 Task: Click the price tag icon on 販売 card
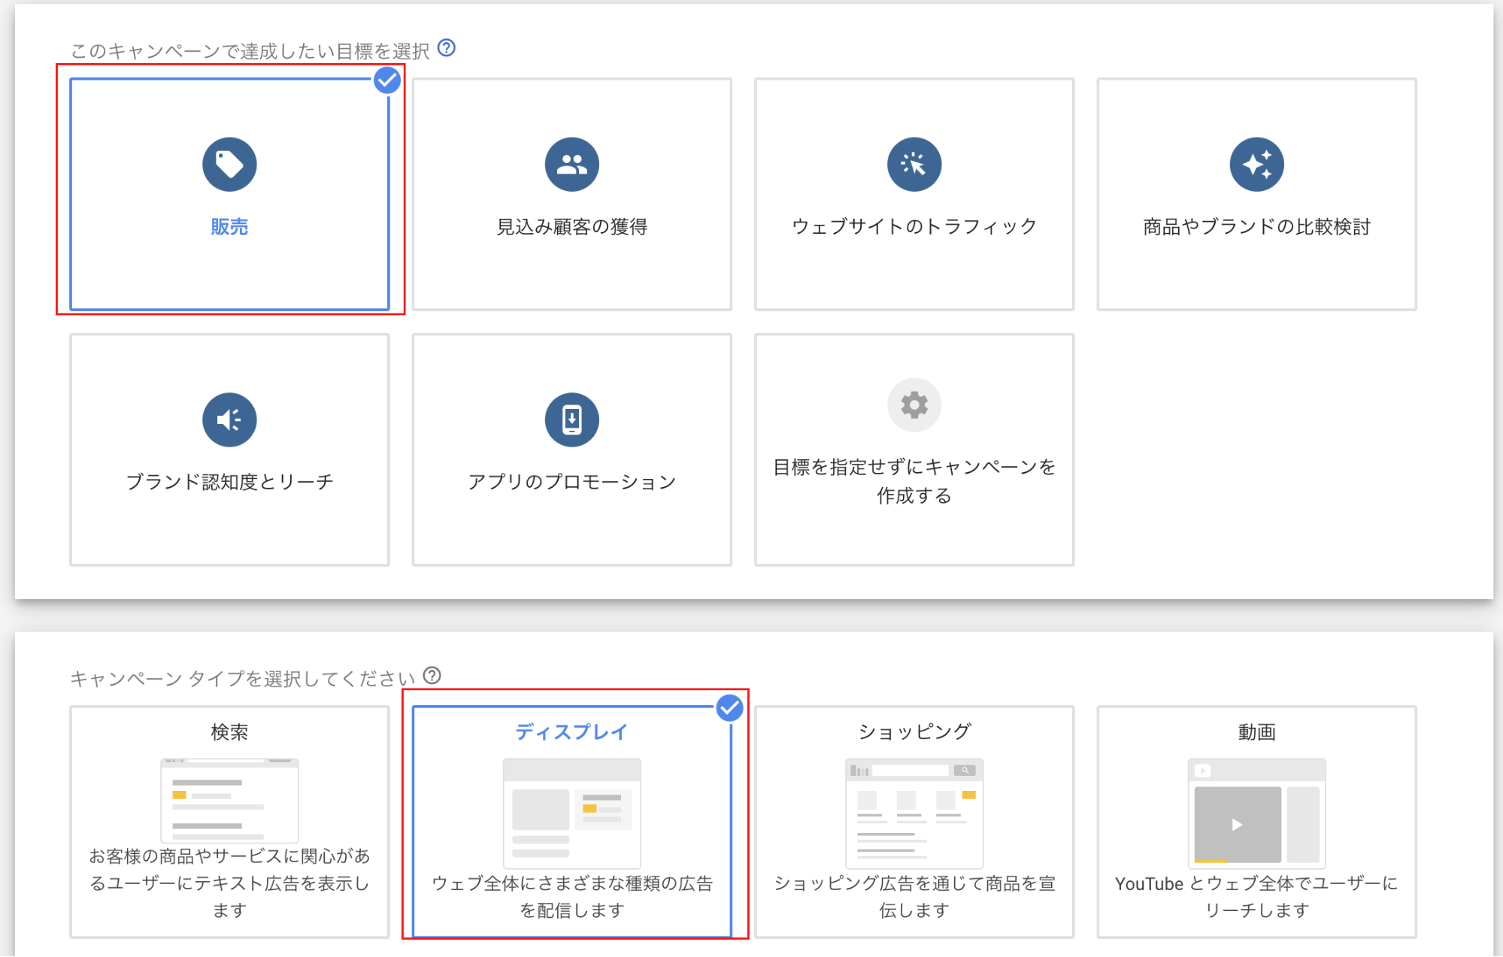[x=229, y=164]
